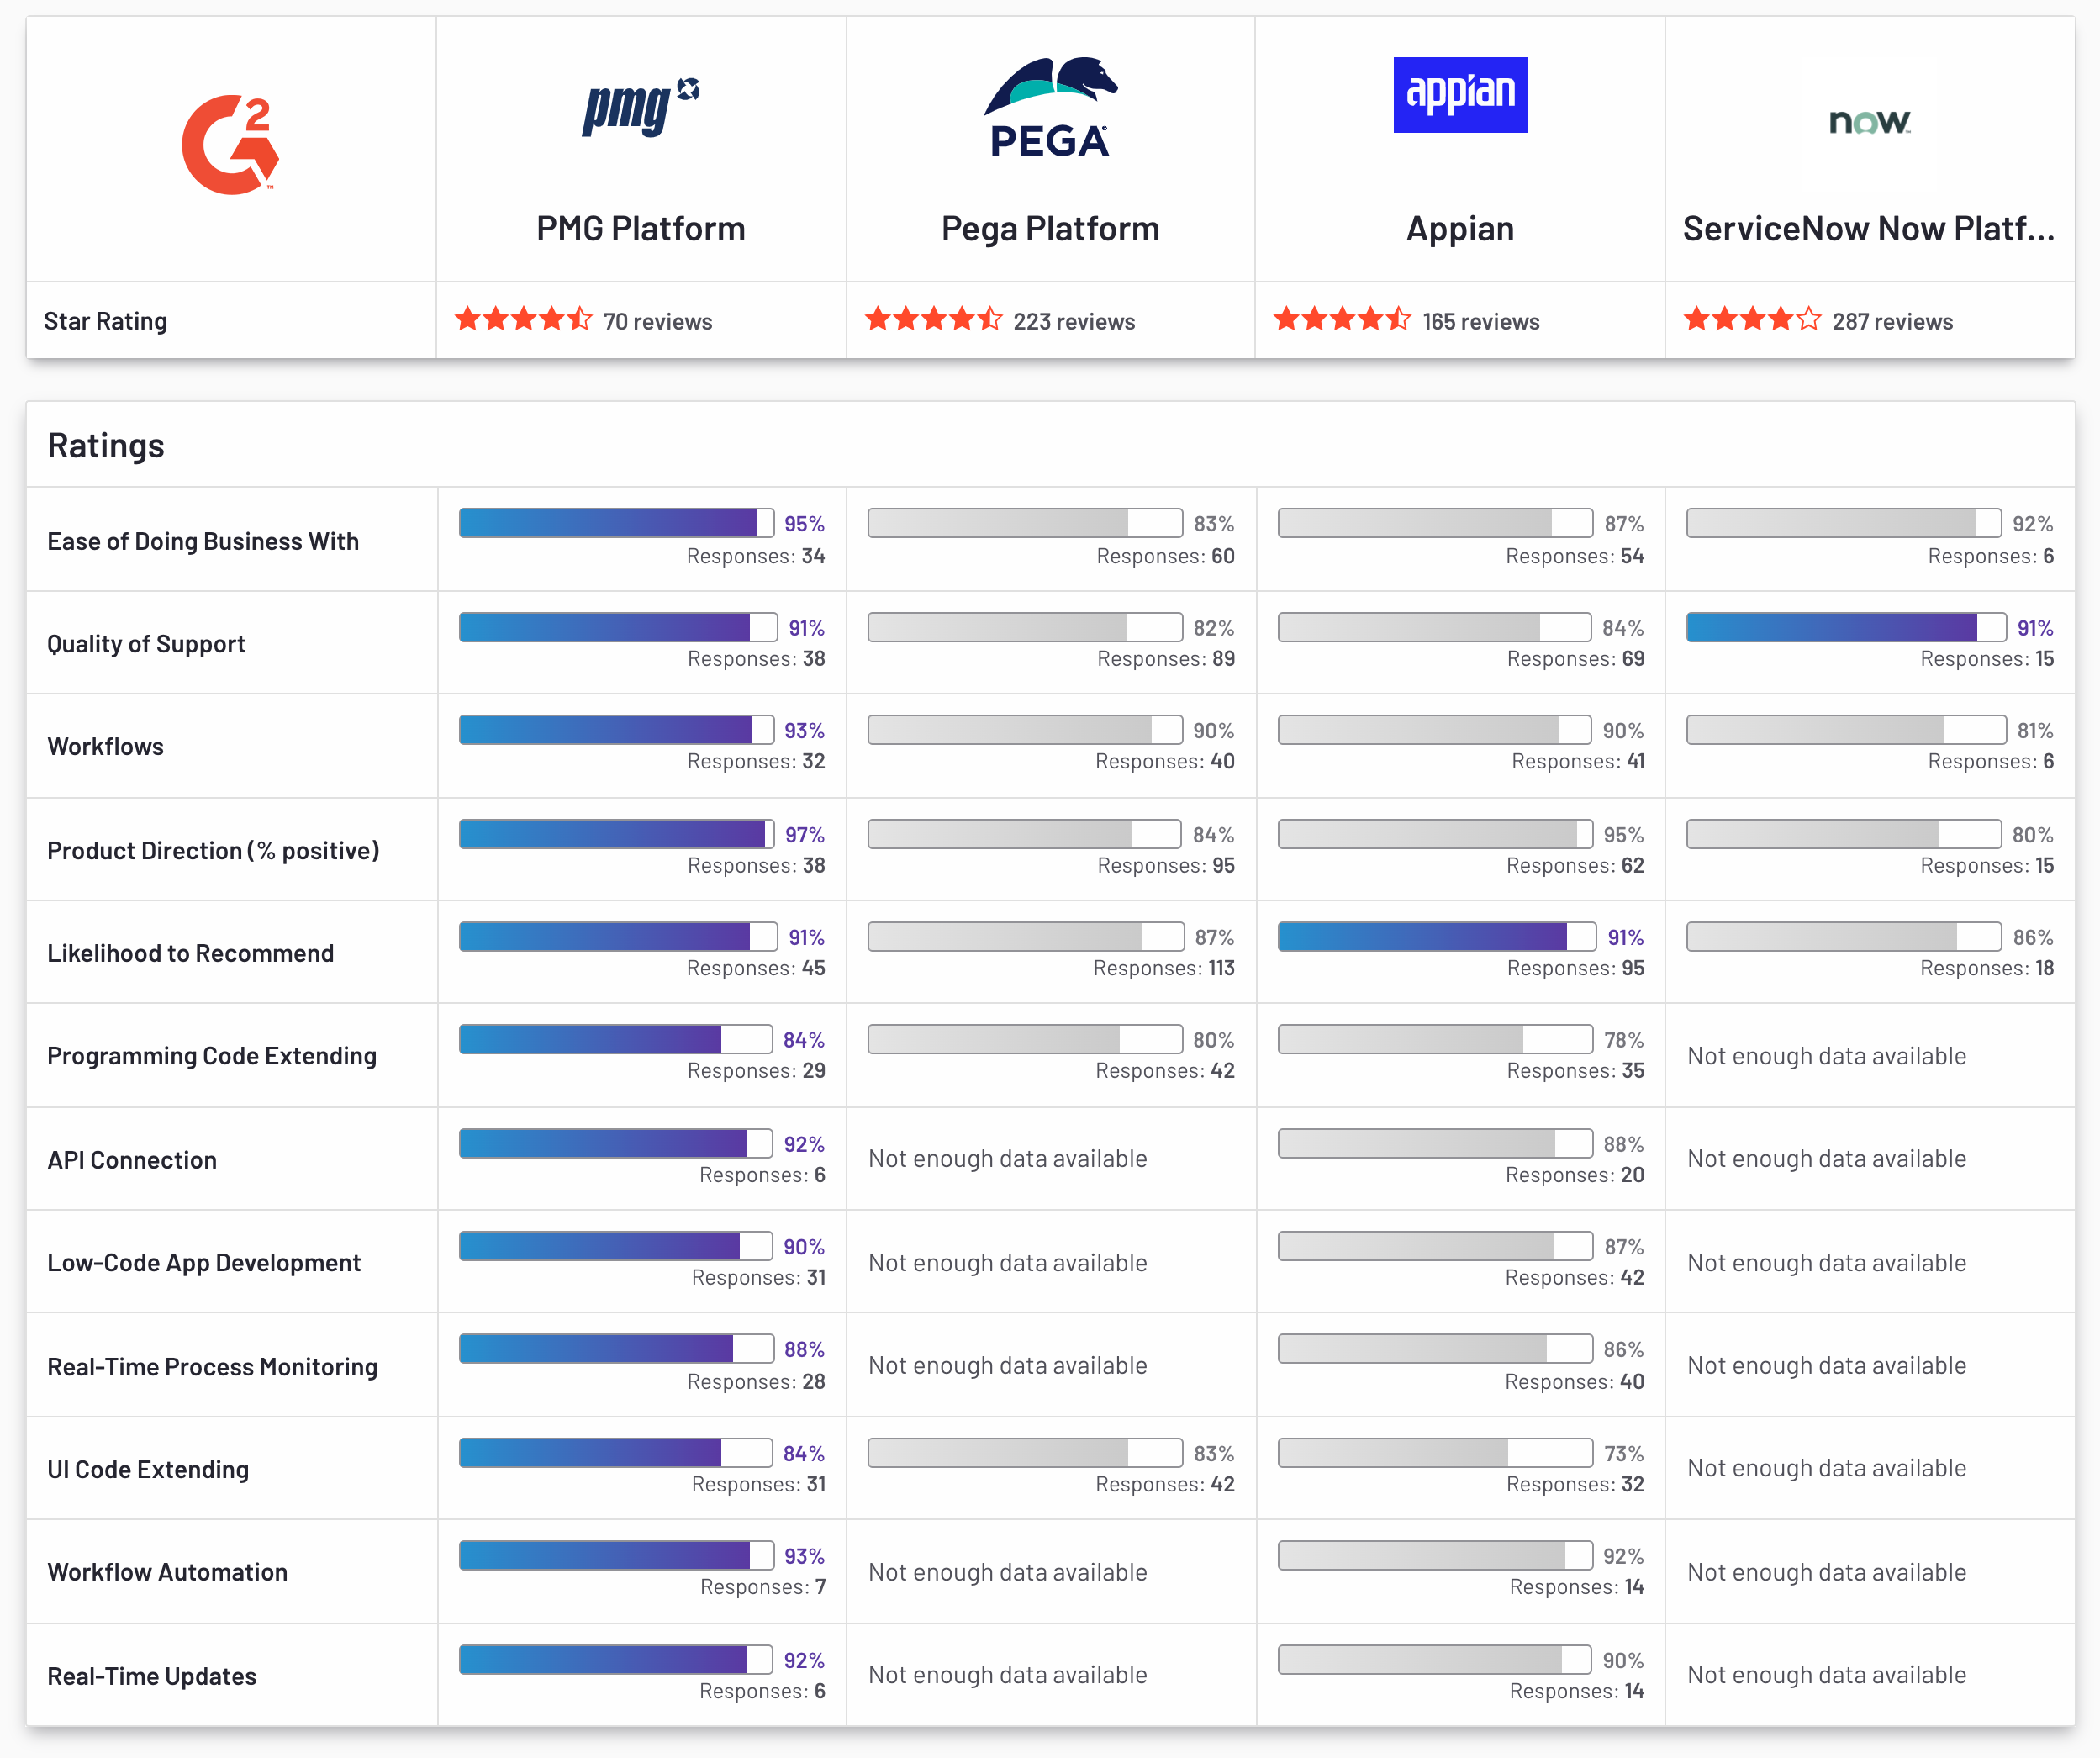Open the PMG Platform product name
This screenshot has width=2100, height=1758.
[x=641, y=229]
